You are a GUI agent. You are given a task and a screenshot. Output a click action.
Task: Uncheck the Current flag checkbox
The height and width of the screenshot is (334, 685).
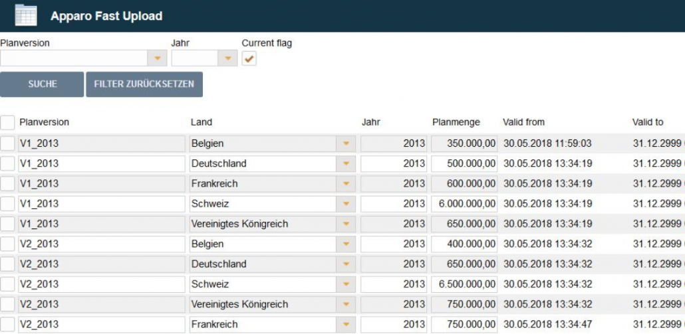pos(249,59)
